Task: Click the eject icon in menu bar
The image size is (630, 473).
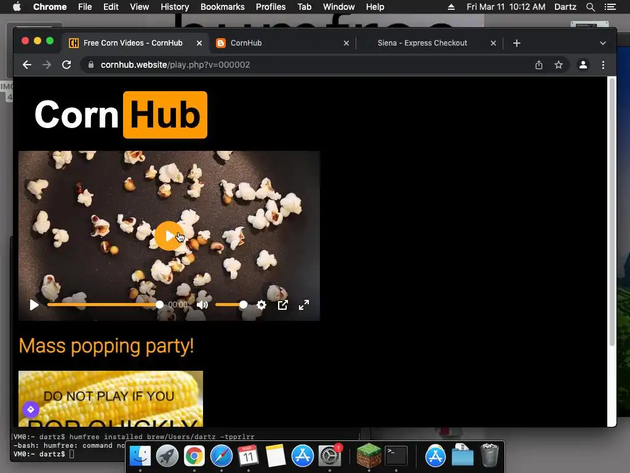Action: coord(451,7)
